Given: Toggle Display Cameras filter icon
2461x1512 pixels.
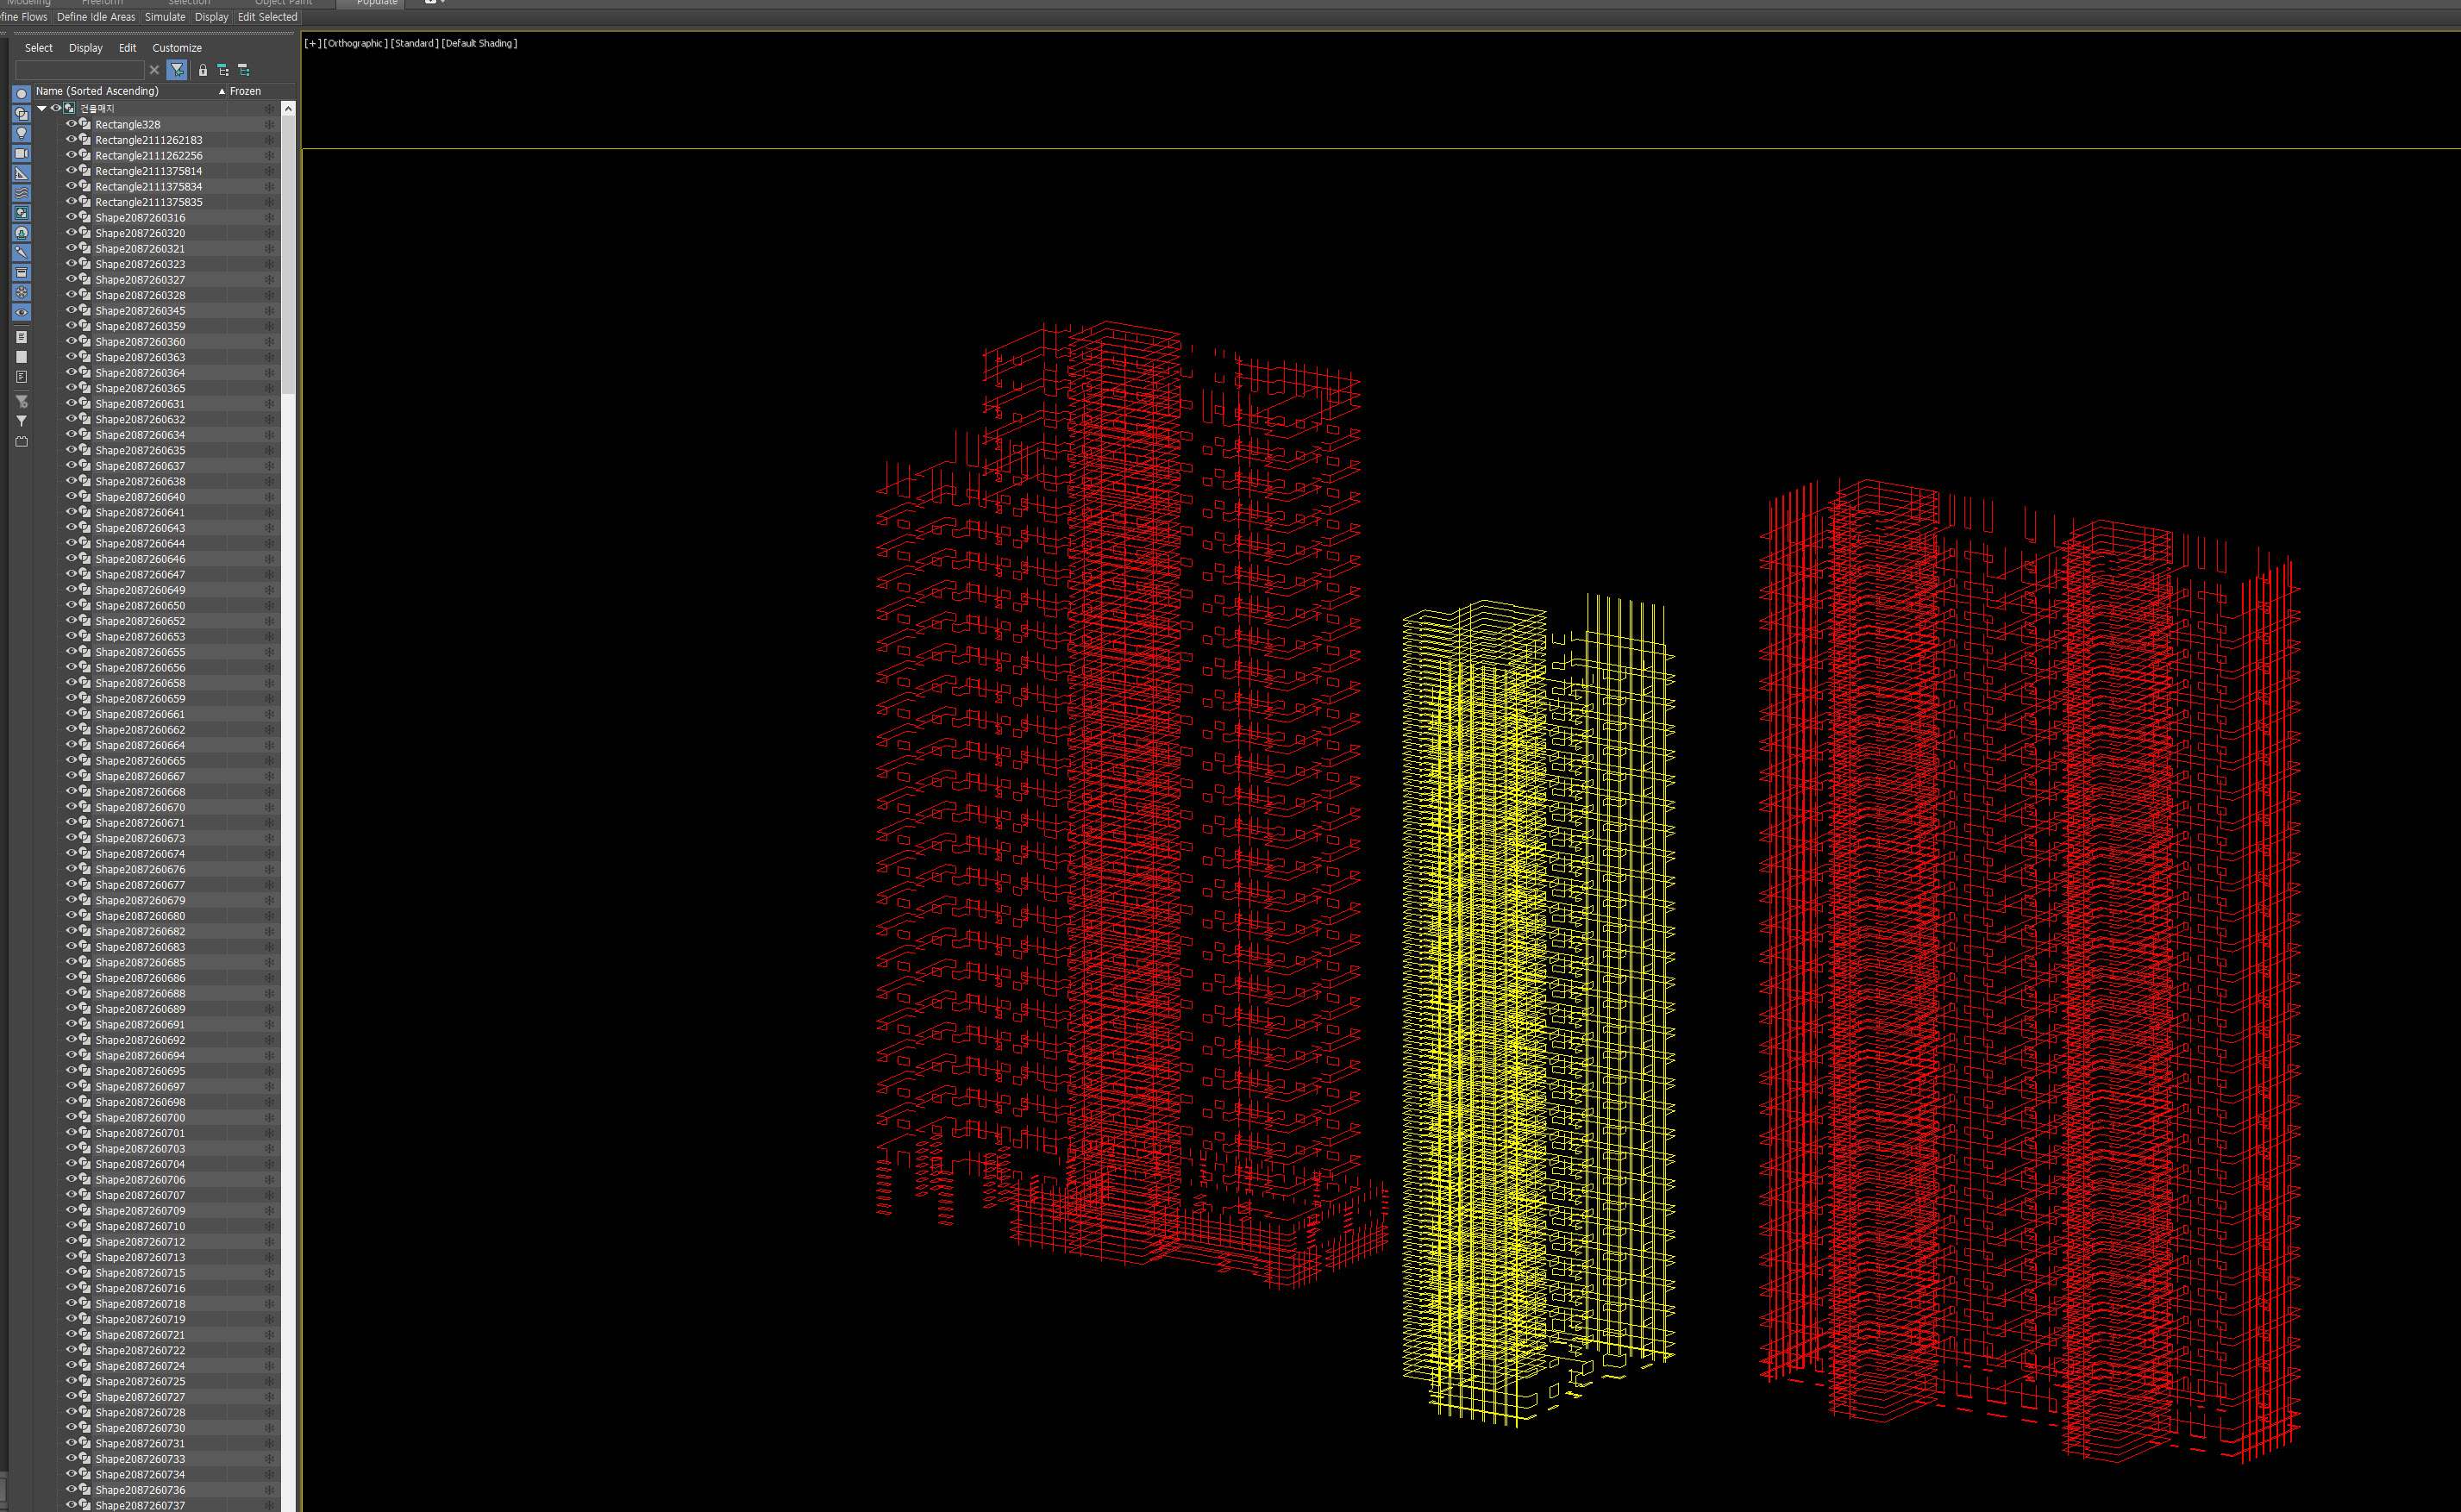Looking at the screenshot, I should (21, 154).
